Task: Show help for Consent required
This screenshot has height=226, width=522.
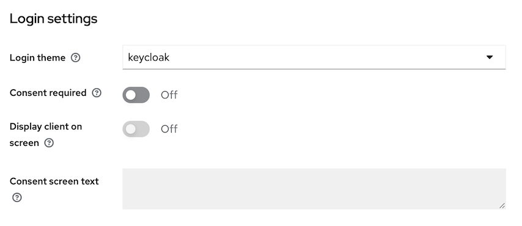Action: pyautogui.click(x=97, y=93)
